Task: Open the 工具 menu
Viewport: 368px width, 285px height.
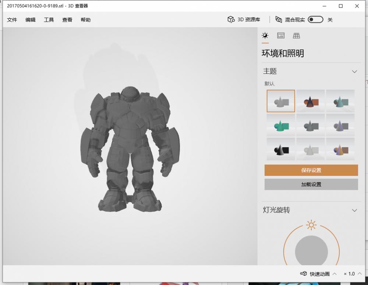Action: coord(49,20)
